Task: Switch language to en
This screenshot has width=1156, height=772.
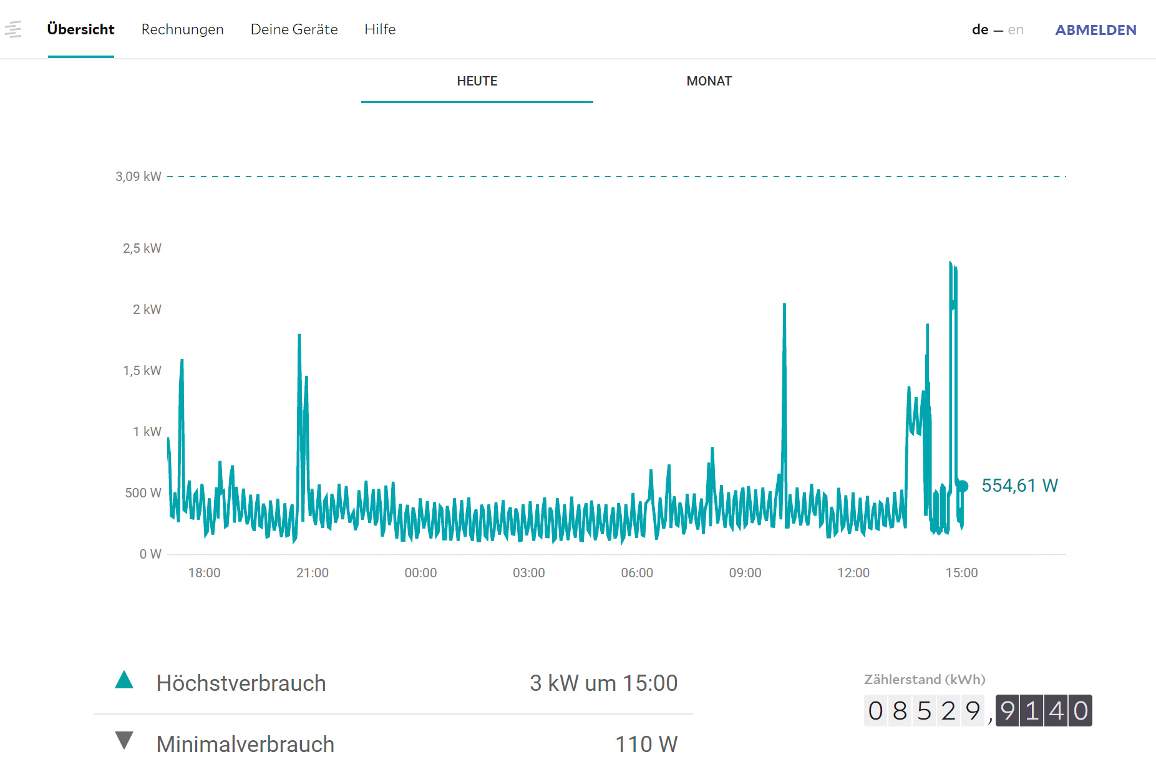Action: click(1016, 29)
